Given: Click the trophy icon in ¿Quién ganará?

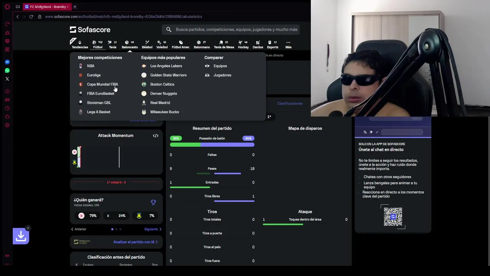Looking at the screenshot, I should pos(154,202).
